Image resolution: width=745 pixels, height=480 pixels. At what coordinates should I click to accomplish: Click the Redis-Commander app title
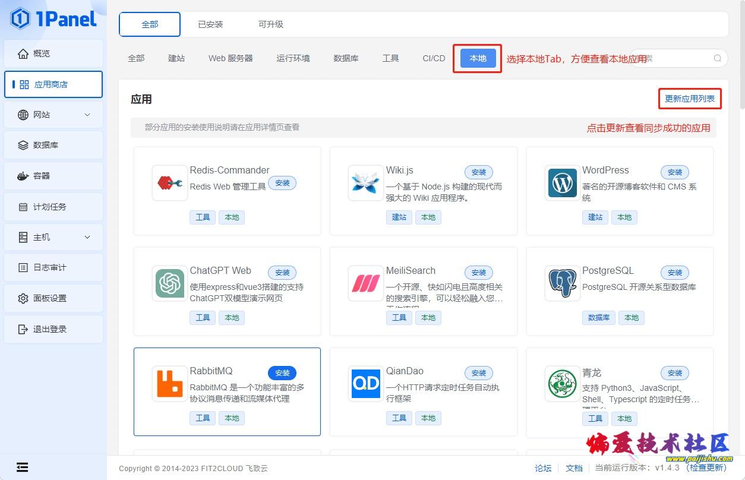230,170
